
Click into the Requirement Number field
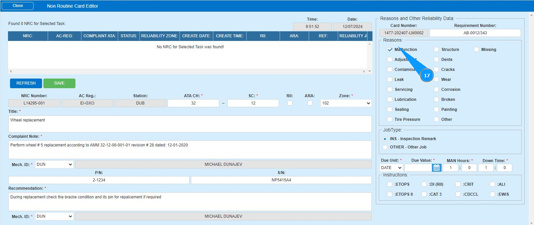[475, 33]
